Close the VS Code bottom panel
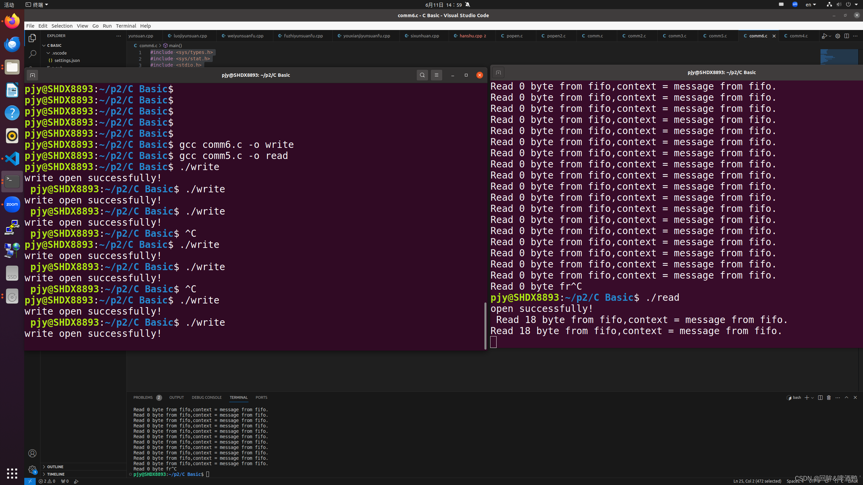The image size is (863, 485). pos(855,398)
